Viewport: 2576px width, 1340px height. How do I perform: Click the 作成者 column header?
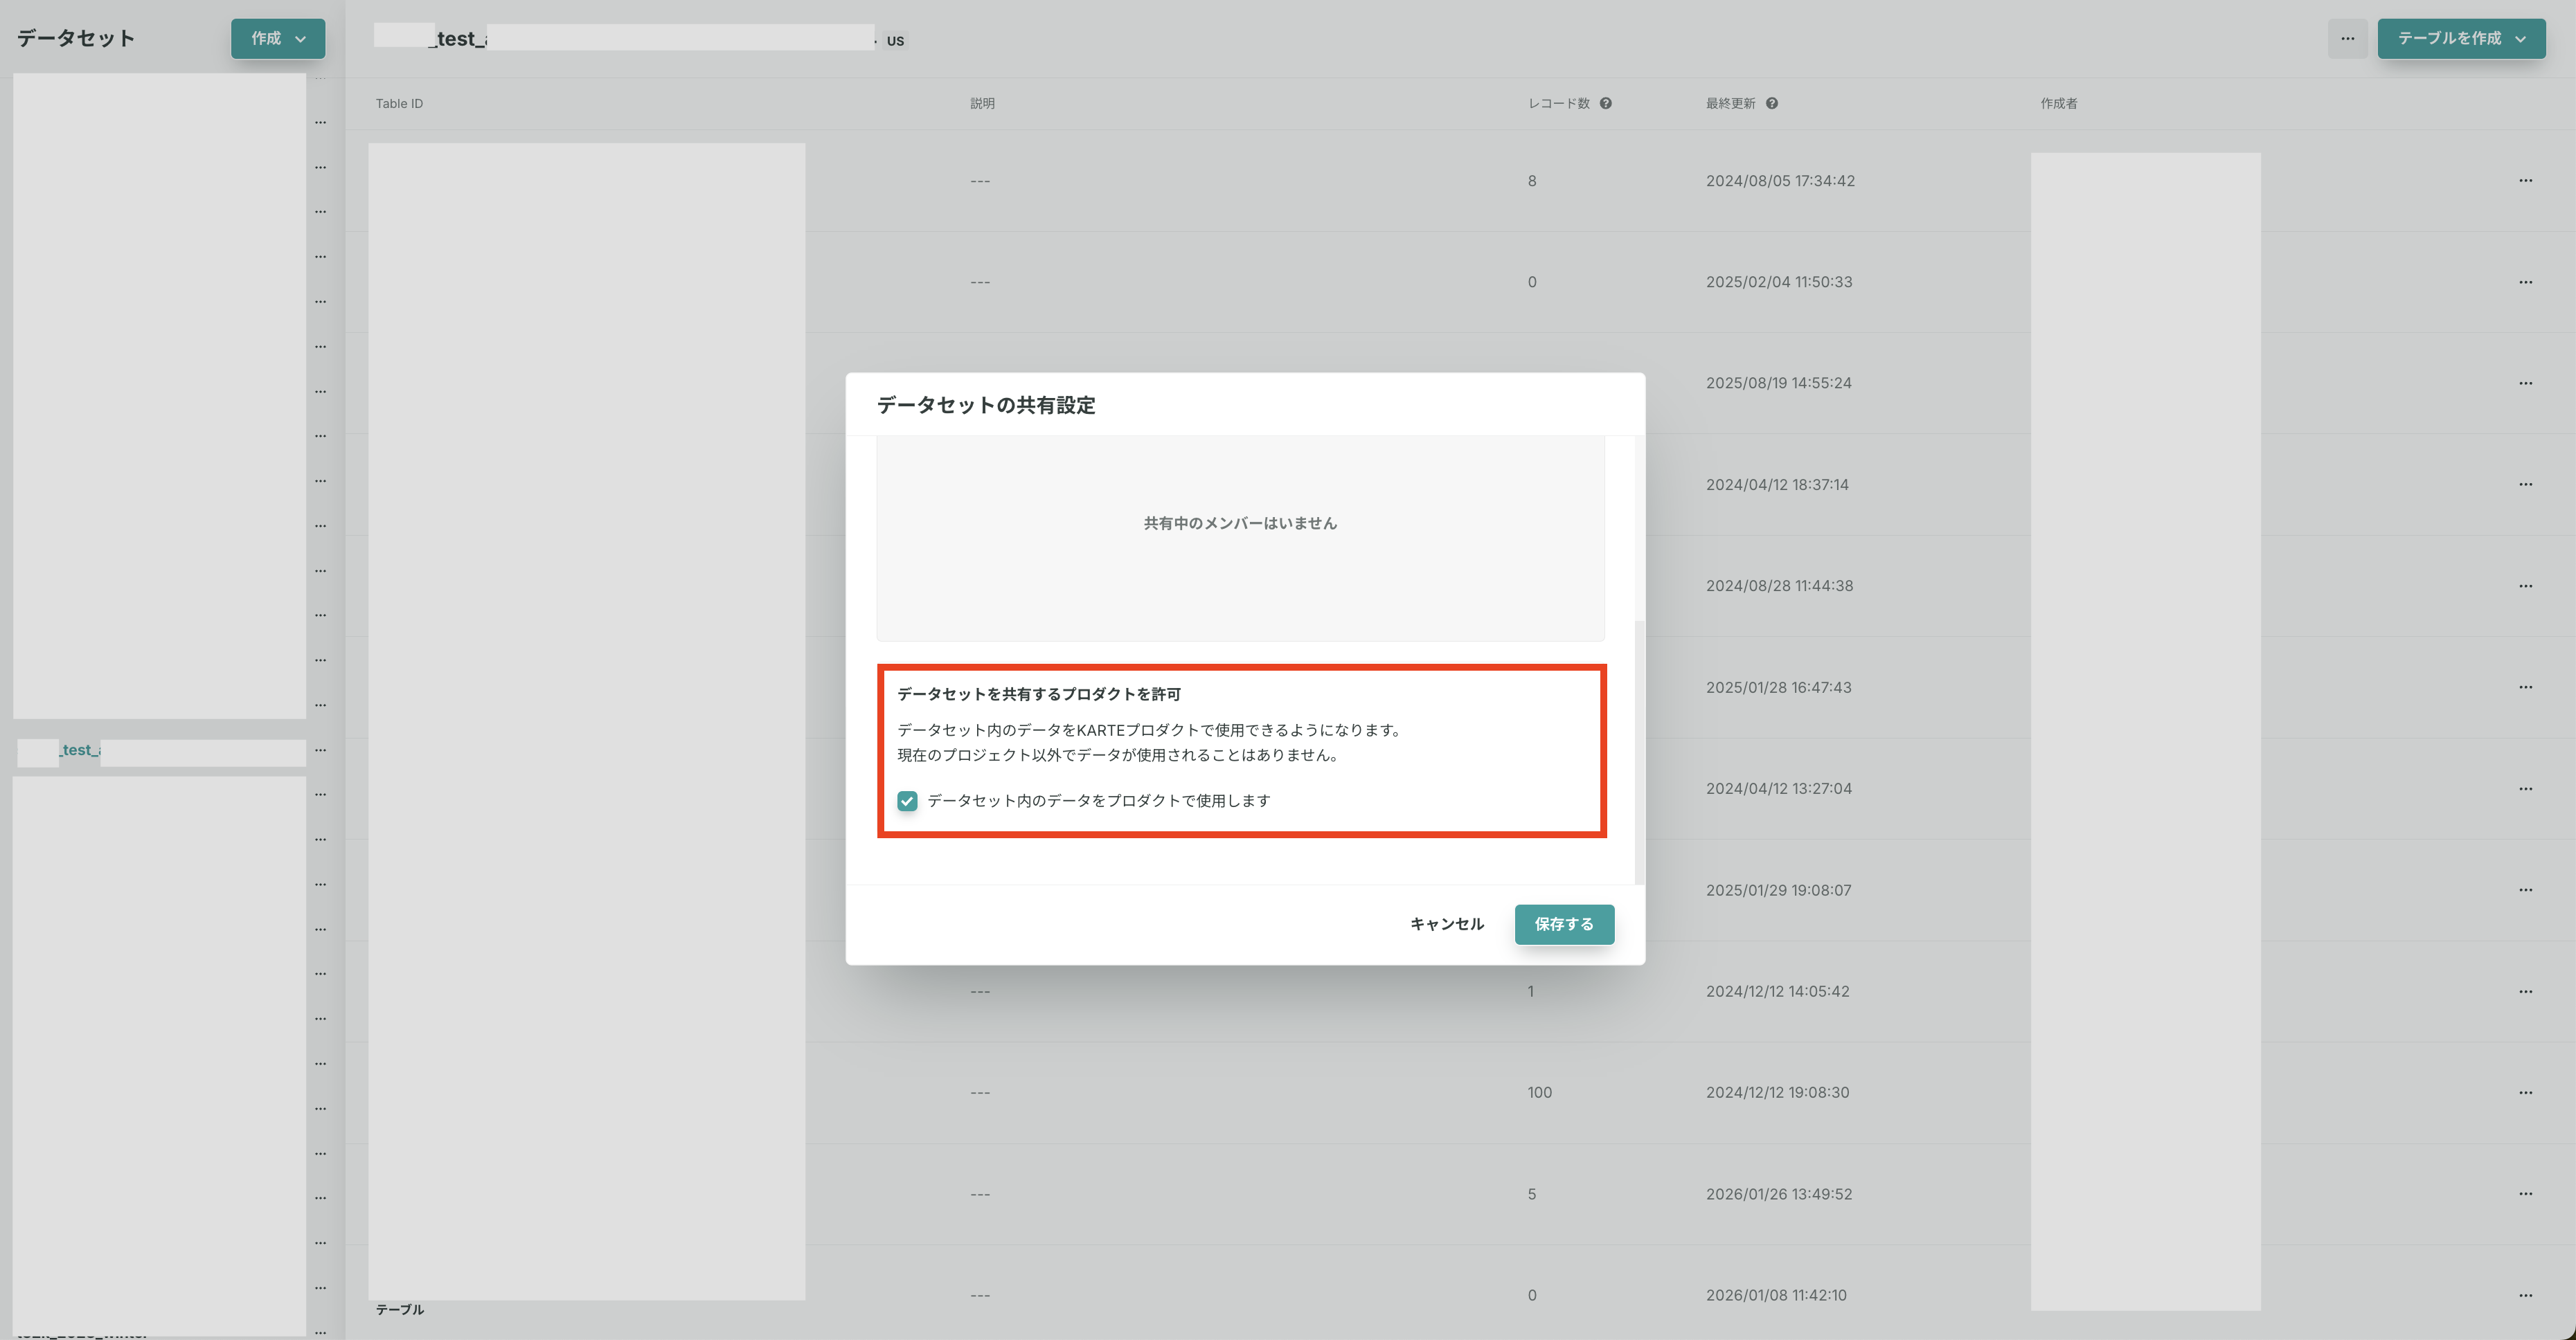2058,104
